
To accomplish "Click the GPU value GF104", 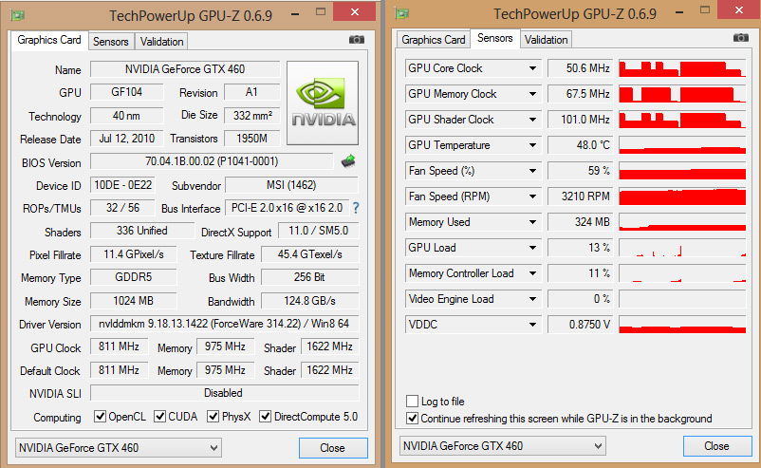I will click(126, 92).
